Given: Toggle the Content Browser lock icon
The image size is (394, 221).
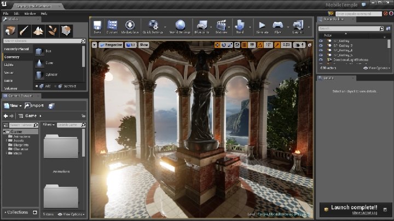Looking at the screenshot, I should [x=83, y=116].
